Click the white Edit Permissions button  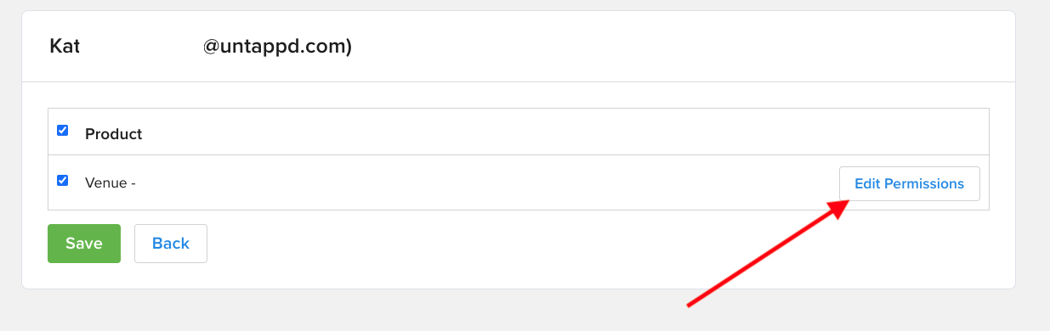909,183
